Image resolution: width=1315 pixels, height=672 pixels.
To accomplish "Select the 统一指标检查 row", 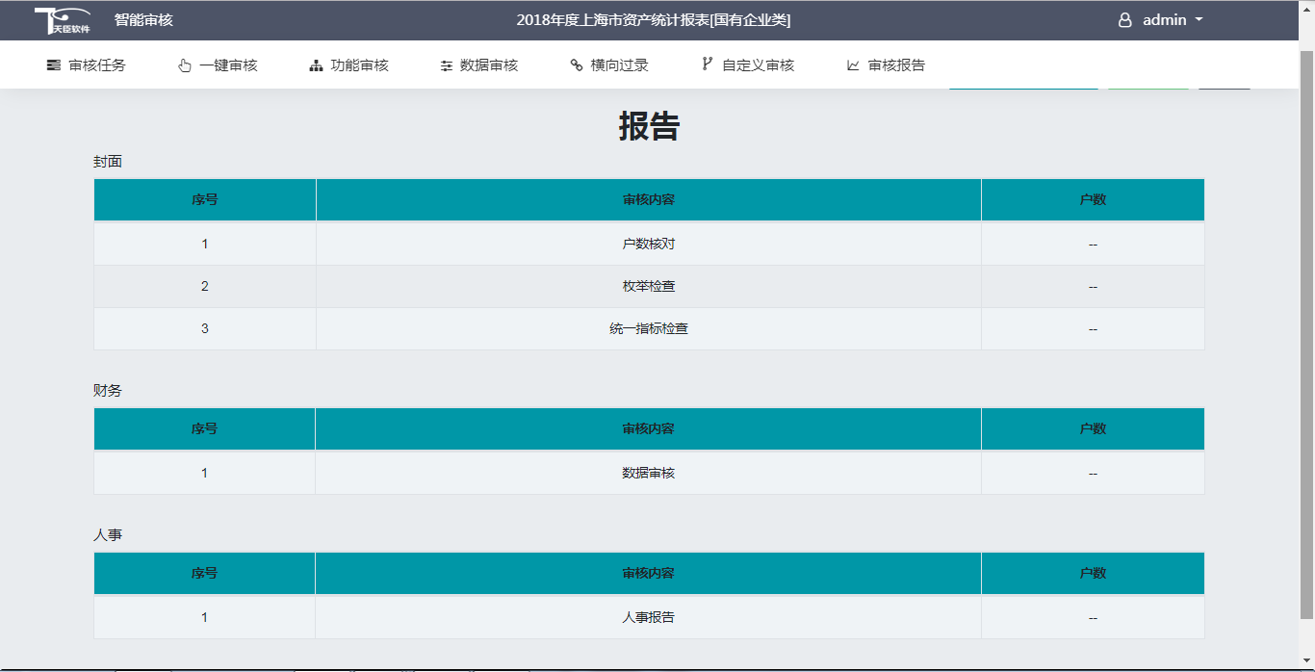I will tap(648, 328).
